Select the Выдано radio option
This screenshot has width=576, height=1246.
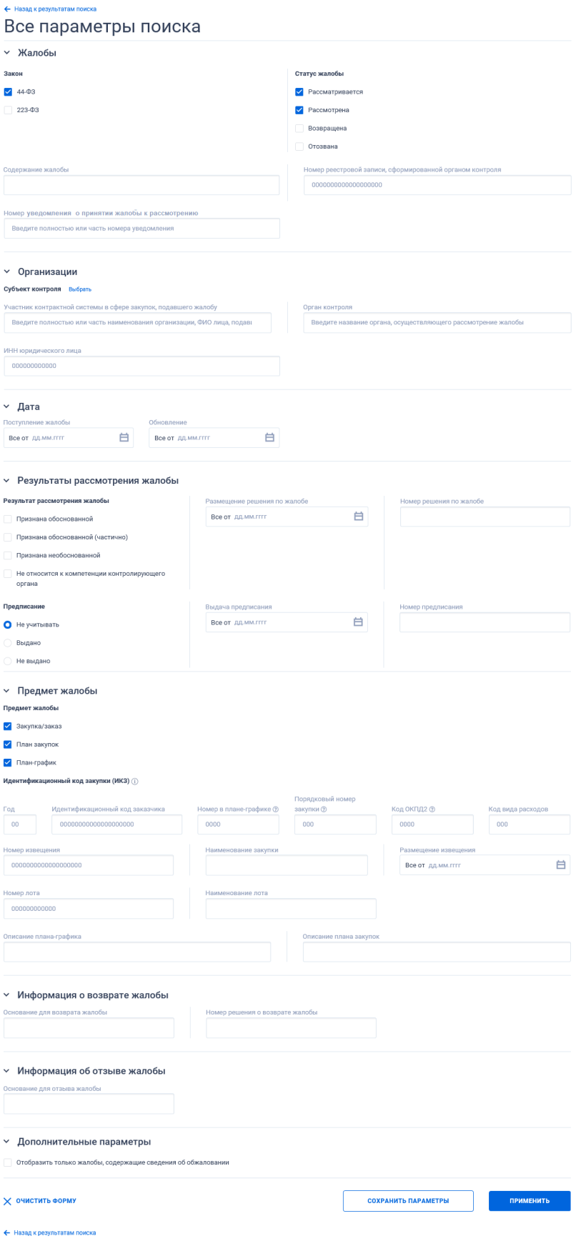8,643
